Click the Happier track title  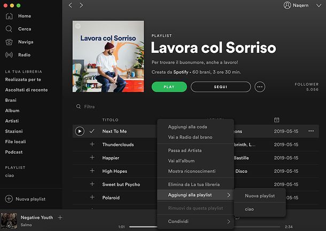(x=111, y=158)
